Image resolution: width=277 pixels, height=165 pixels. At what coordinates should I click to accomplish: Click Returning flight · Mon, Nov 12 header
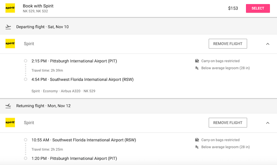pos(43,106)
